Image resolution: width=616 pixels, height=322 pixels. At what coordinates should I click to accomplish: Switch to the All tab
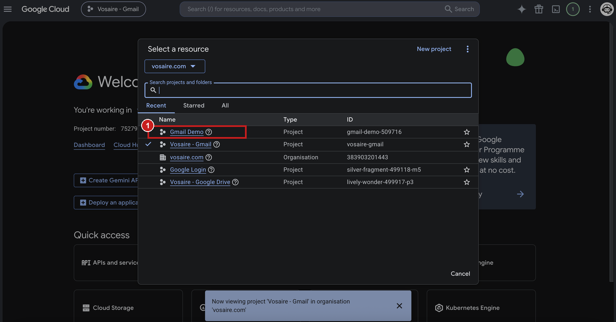coord(225,106)
